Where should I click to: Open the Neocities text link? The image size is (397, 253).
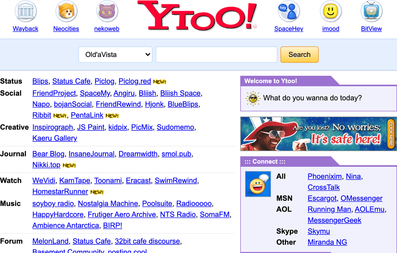click(66, 29)
